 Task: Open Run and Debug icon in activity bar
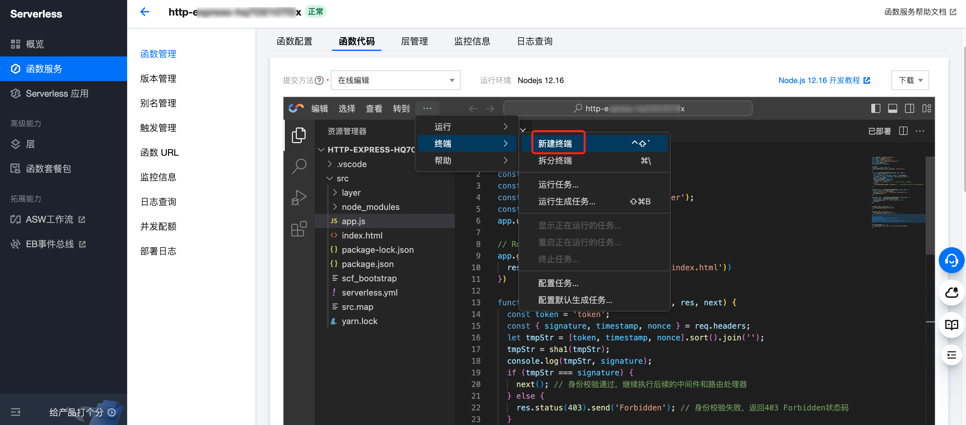[x=298, y=197]
